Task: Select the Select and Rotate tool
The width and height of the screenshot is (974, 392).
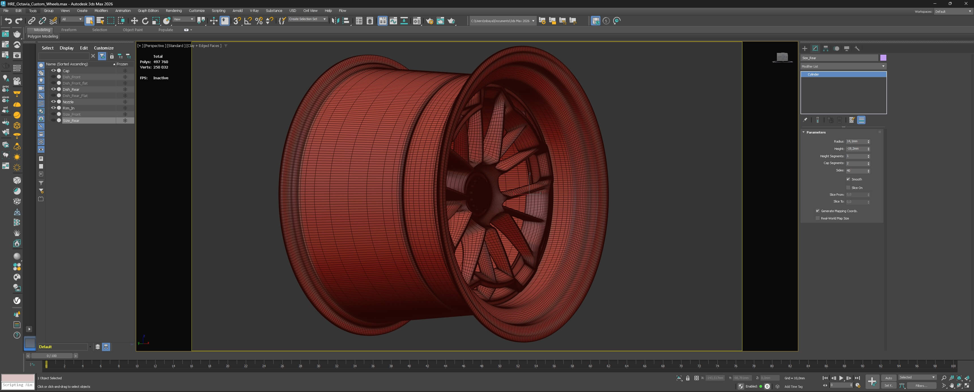Action: click(x=145, y=21)
